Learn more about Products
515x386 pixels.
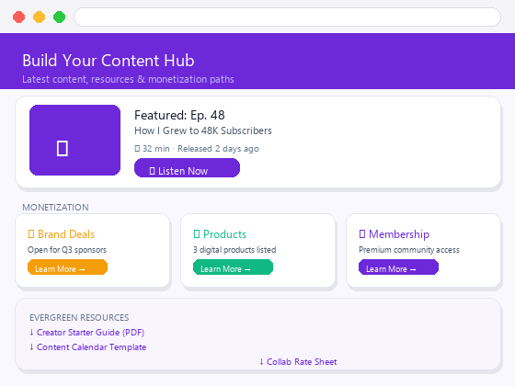[x=233, y=267]
